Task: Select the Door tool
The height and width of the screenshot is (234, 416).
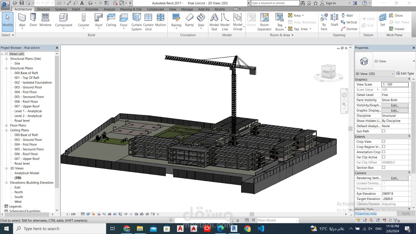Action: tap(33, 20)
